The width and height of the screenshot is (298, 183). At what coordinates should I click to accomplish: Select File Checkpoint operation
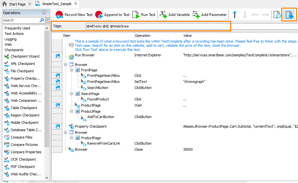(19, 71)
